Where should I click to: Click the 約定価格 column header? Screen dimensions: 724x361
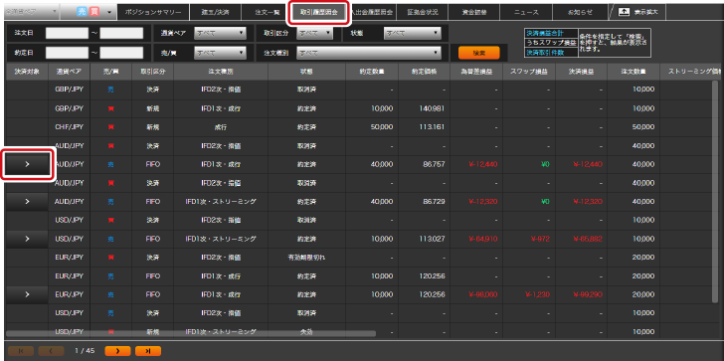424,72
